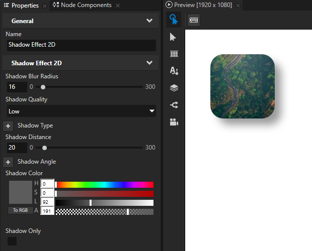Click the A alpha value field
312x251 pixels.
pyautogui.click(x=47, y=211)
